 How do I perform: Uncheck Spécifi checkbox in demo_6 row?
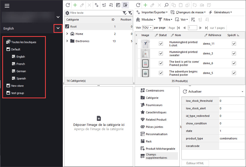[234, 63]
